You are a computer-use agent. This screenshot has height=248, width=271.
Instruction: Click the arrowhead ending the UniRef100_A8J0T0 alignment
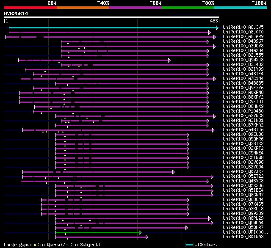coord(210,32)
